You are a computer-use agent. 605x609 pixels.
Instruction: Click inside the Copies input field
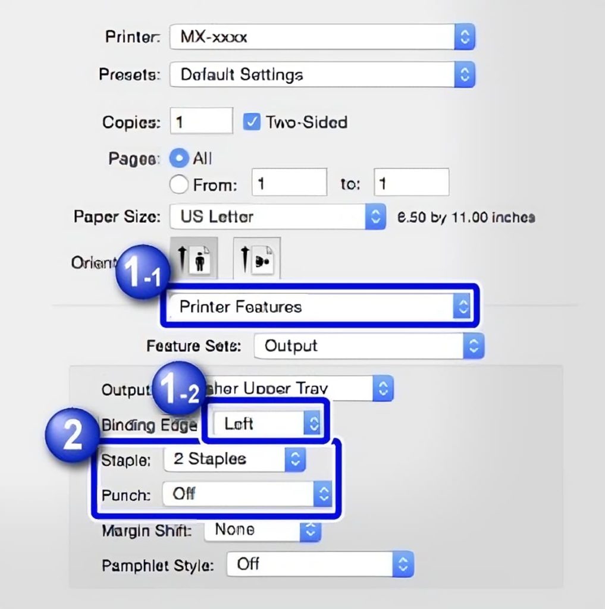pos(200,121)
